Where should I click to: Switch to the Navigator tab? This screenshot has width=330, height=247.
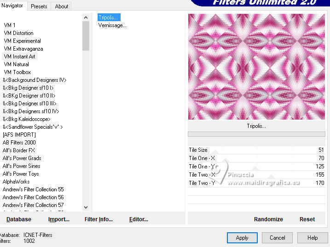coord(12,6)
